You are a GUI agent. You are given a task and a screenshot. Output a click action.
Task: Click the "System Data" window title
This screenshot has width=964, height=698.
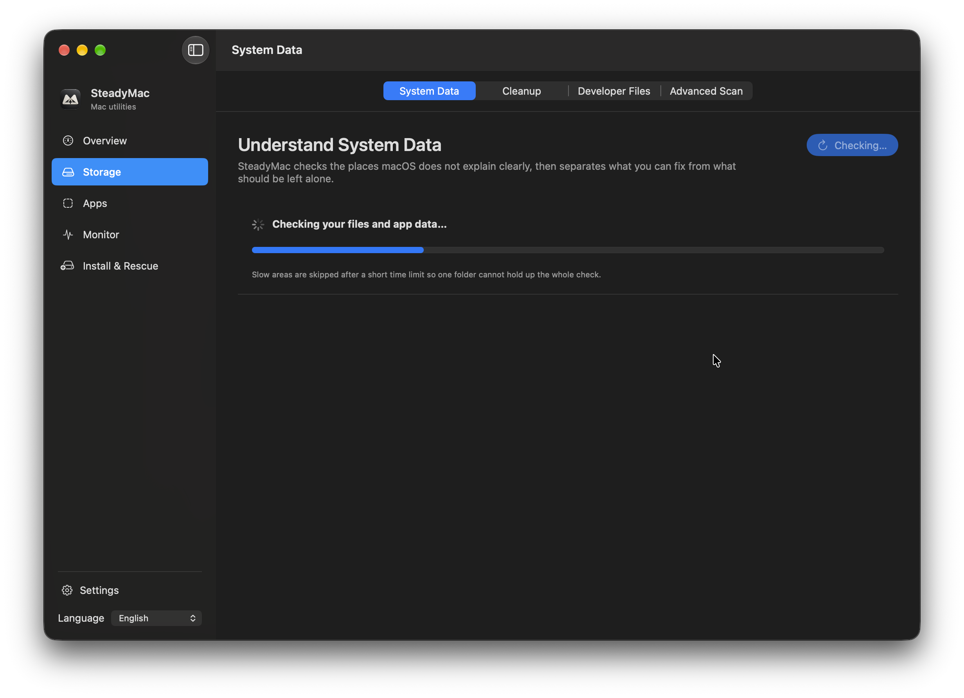tap(267, 50)
